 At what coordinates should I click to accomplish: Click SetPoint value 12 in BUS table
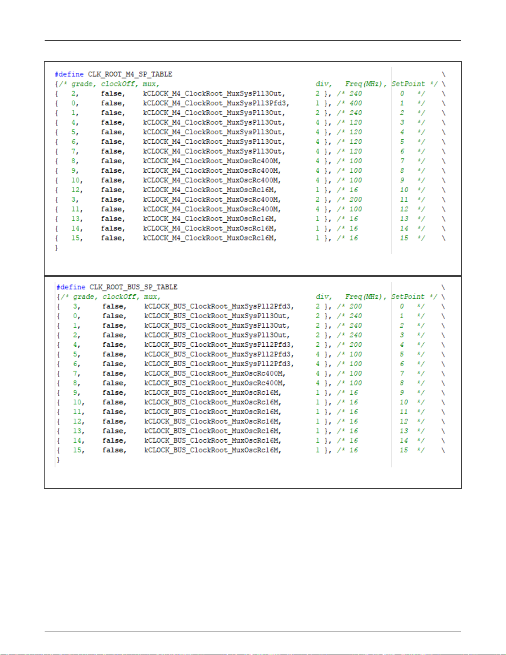(404, 422)
